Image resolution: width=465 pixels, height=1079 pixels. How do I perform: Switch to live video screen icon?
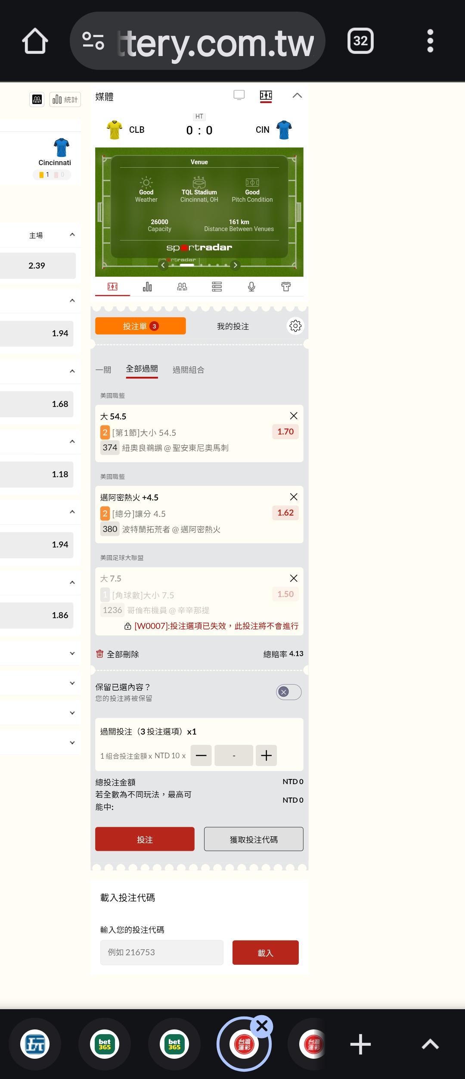[x=239, y=95]
